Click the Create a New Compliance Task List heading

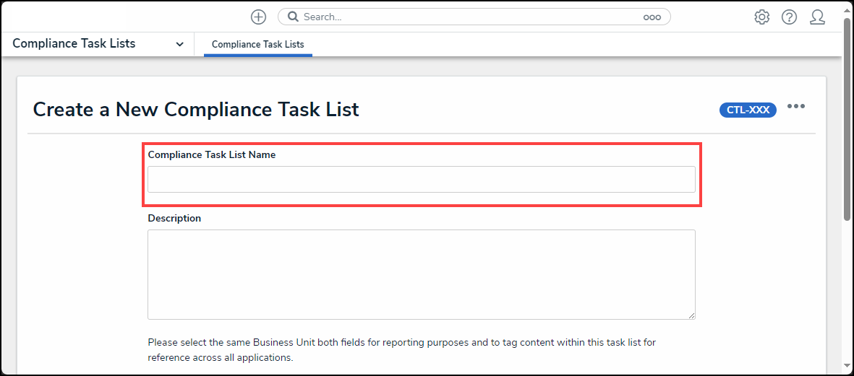pos(196,109)
